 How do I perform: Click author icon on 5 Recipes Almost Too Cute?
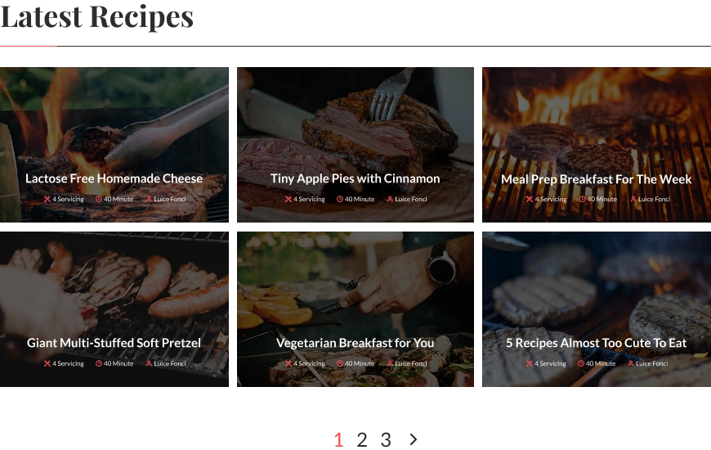tap(631, 363)
